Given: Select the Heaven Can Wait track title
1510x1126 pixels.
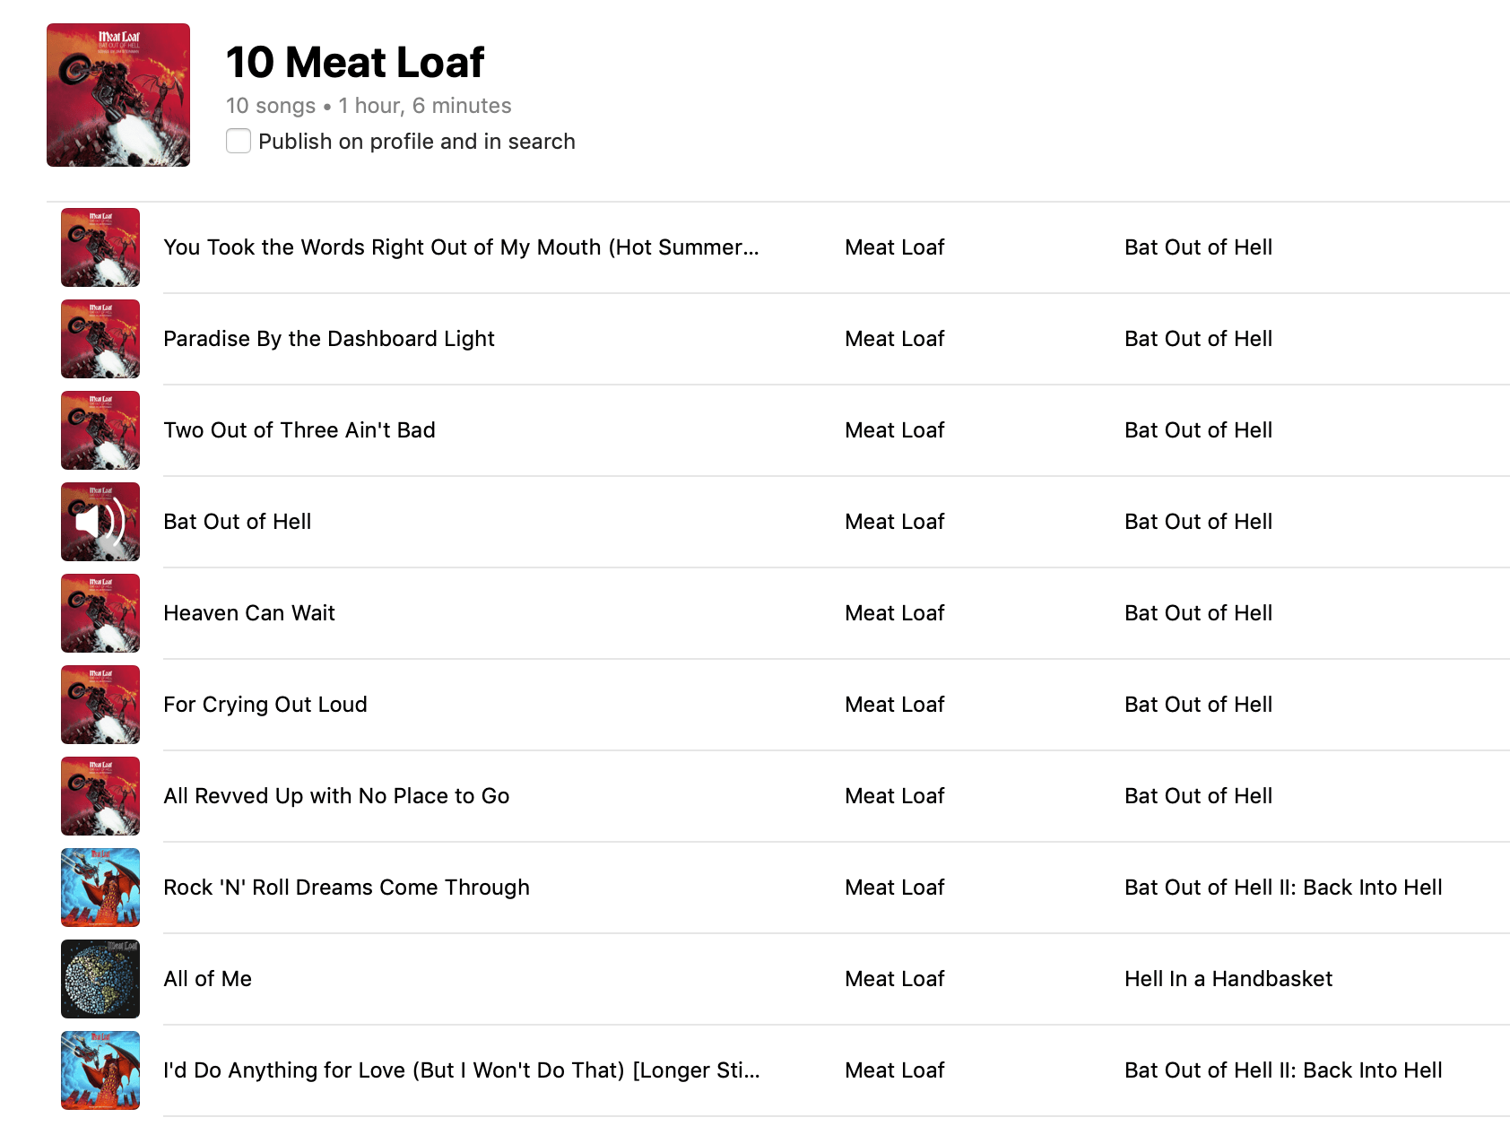Looking at the screenshot, I should 249,613.
